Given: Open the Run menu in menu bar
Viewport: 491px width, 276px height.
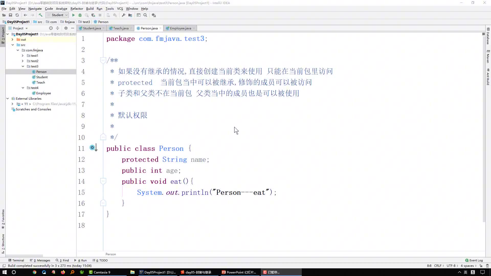Looking at the screenshot, I should coord(99,8).
